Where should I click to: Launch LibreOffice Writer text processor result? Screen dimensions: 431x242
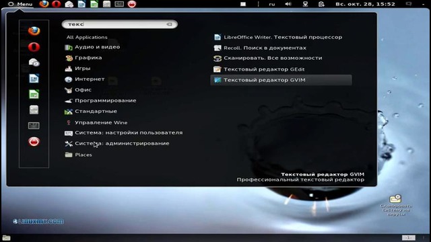pos(278,37)
